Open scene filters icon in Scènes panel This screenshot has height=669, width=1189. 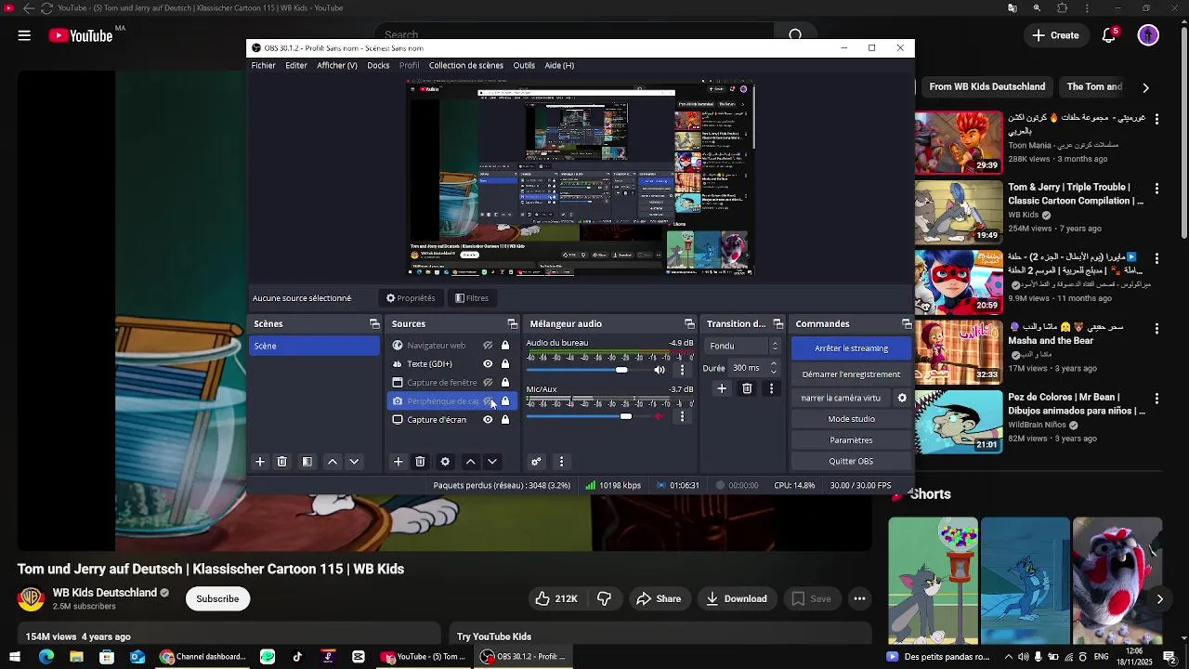(307, 462)
